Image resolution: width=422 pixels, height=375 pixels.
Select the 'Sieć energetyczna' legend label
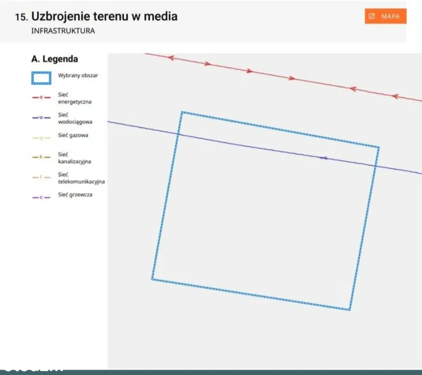75,98
